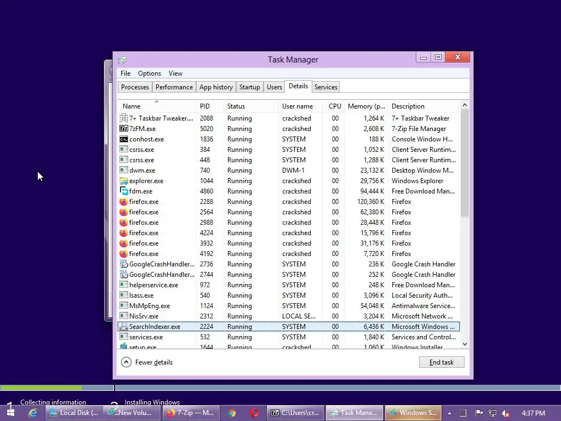Click the SearchIndexer.exe process icon
This screenshot has height=421, width=561.
[x=123, y=327]
